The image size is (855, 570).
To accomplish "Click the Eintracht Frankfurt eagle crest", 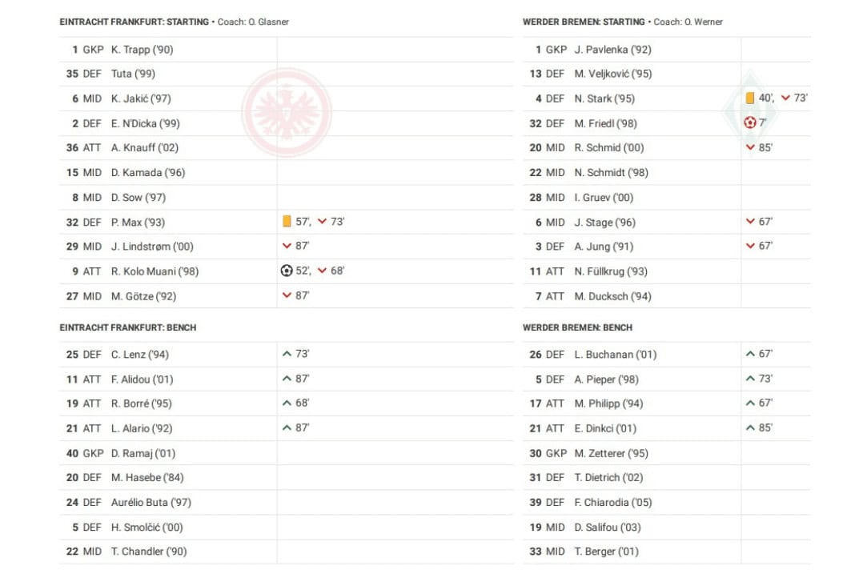I will point(287,111).
